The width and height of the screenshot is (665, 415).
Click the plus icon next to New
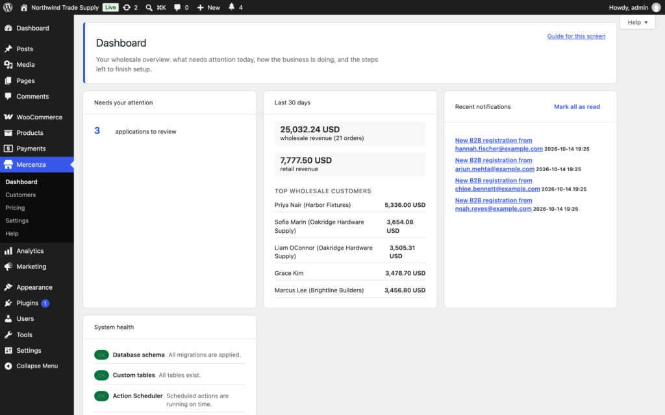tap(200, 7)
